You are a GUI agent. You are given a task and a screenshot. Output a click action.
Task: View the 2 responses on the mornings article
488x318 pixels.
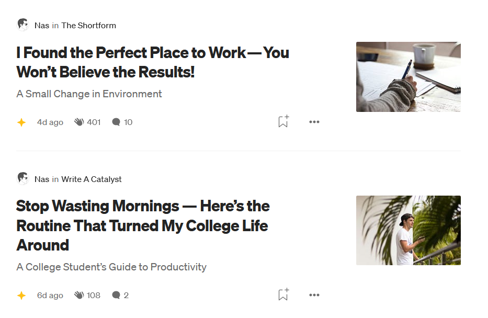121,295
